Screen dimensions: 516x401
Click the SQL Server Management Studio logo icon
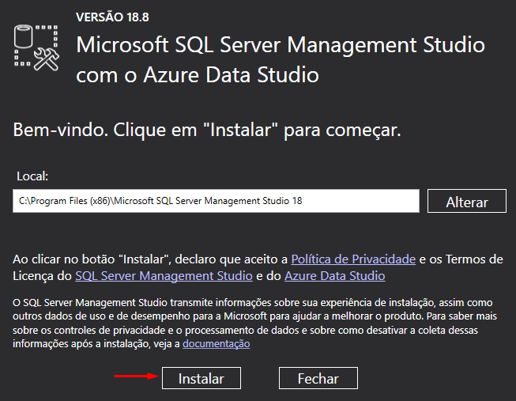coord(36,48)
